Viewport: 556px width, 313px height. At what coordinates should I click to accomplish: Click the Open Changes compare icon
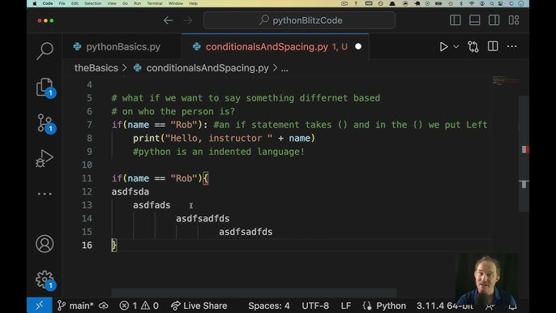[473, 46]
